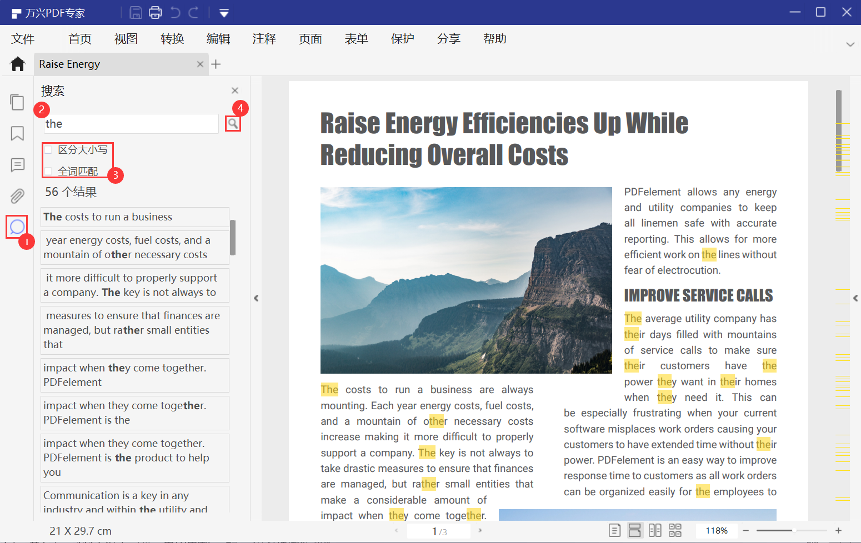The image size is (861, 543).
Task: Click the zoom slider handle
Action: pos(794,531)
